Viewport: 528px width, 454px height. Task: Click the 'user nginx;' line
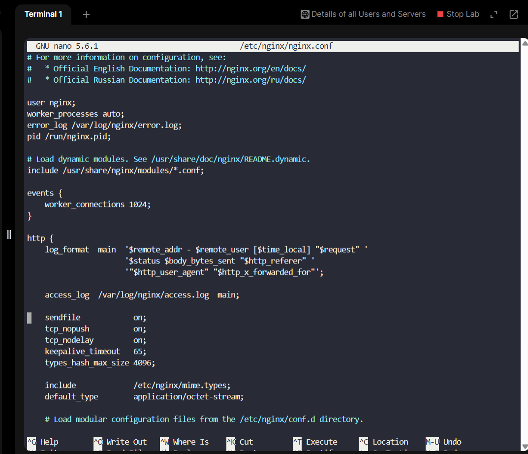[51, 103]
